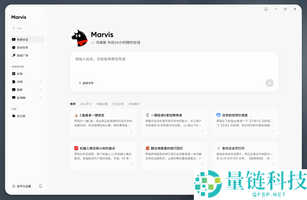Click the arrow on 身份证合页打印 card
Viewport: 307px width, 200px height.
(x=273, y=165)
